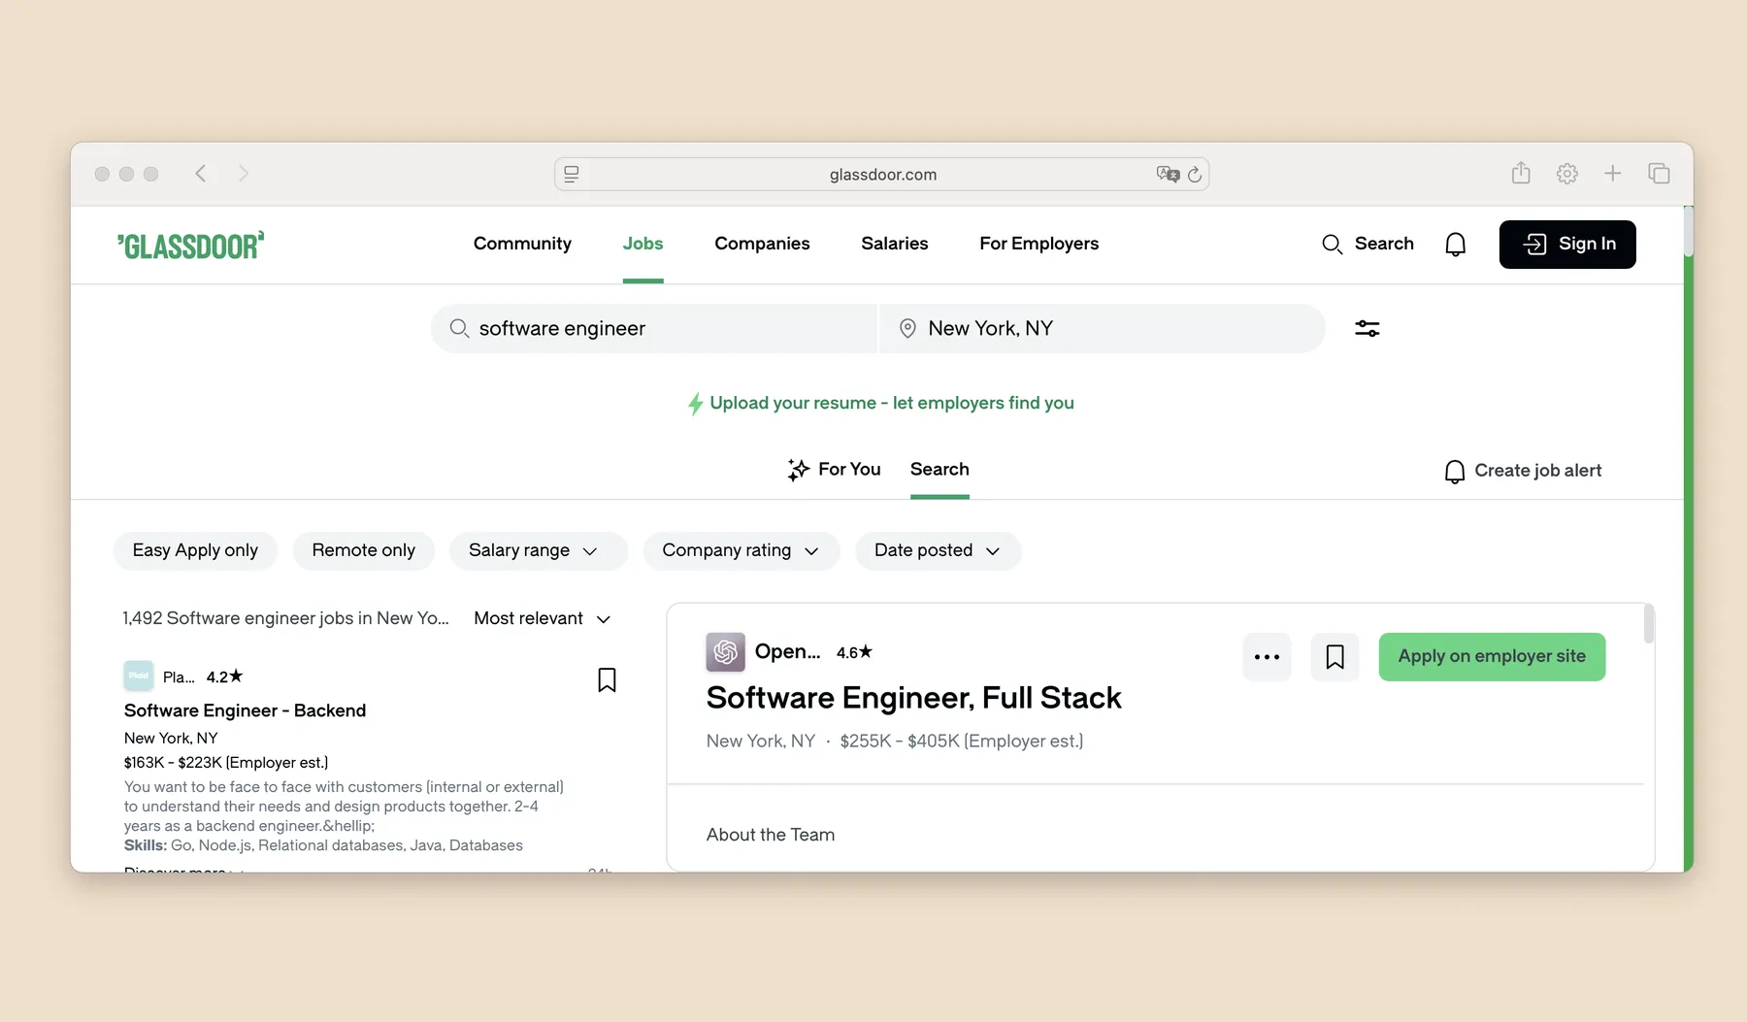Open the Jobs menu
Viewport: 1747px width, 1022px height.
tap(643, 244)
